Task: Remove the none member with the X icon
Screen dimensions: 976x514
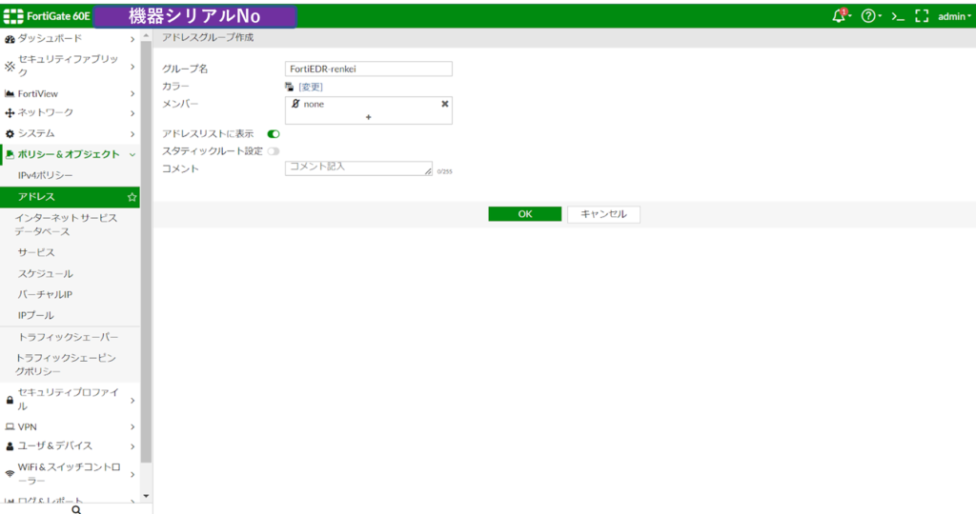Action: 445,104
